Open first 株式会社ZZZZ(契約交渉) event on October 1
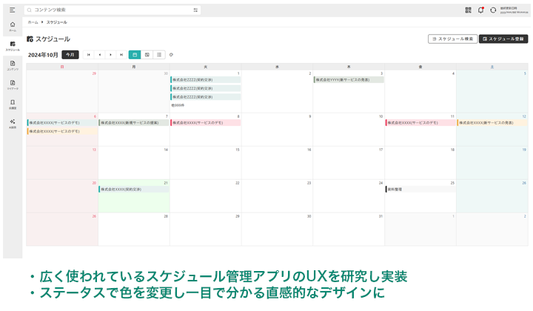 [x=206, y=80]
